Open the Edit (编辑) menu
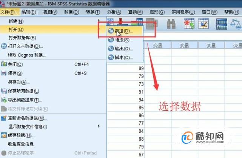The height and width of the screenshot is (158, 242). click(29, 12)
